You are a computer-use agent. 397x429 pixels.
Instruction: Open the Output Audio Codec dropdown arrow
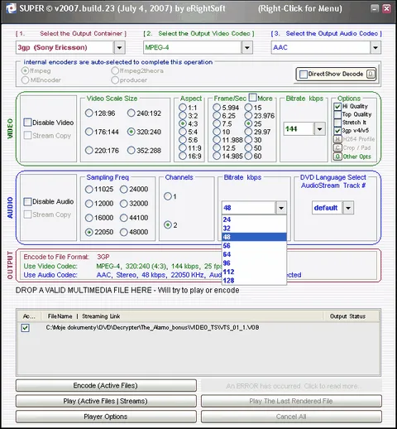pyautogui.click(x=375, y=47)
